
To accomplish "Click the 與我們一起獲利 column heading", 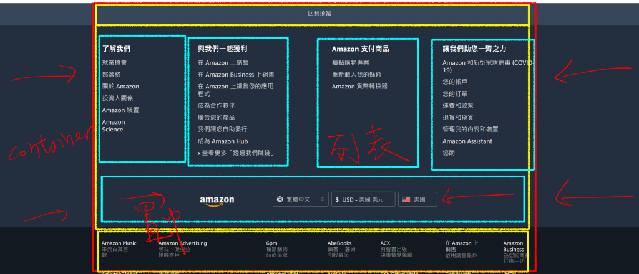I will [x=223, y=49].
